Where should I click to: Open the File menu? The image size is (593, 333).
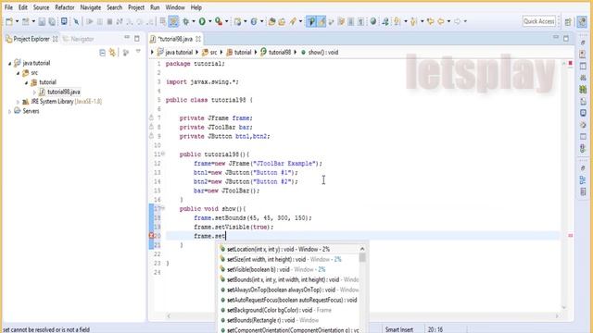[8, 7]
